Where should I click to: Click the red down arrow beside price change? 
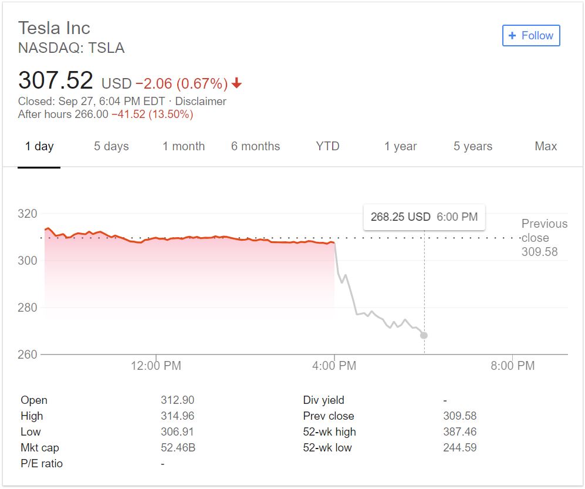pos(236,83)
